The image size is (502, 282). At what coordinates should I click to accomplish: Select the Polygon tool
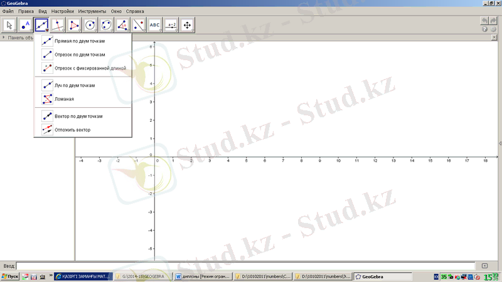pos(74,25)
